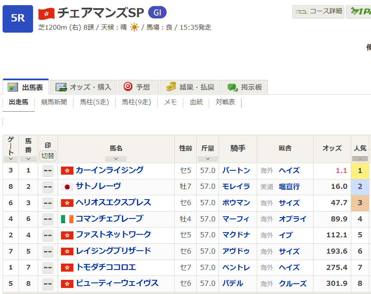Click Japan flag next to サトノレーヴ
The height and width of the screenshot is (294, 371).
[67, 187]
